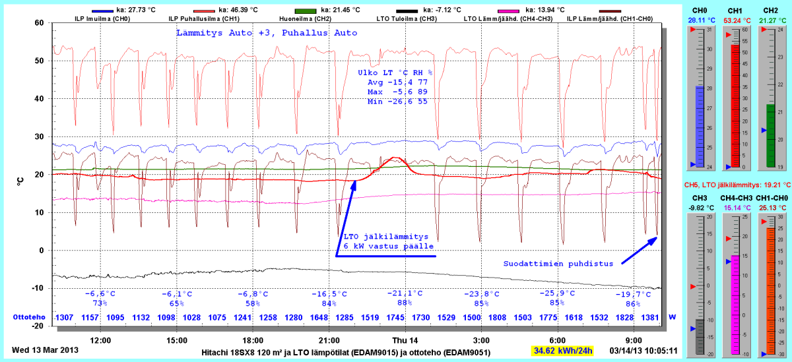Click the Thu 14 time axis label
The width and height of the screenshot is (792, 362).
(405, 340)
